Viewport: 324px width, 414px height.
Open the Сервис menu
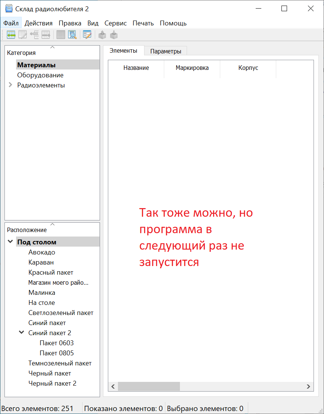click(x=115, y=23)
